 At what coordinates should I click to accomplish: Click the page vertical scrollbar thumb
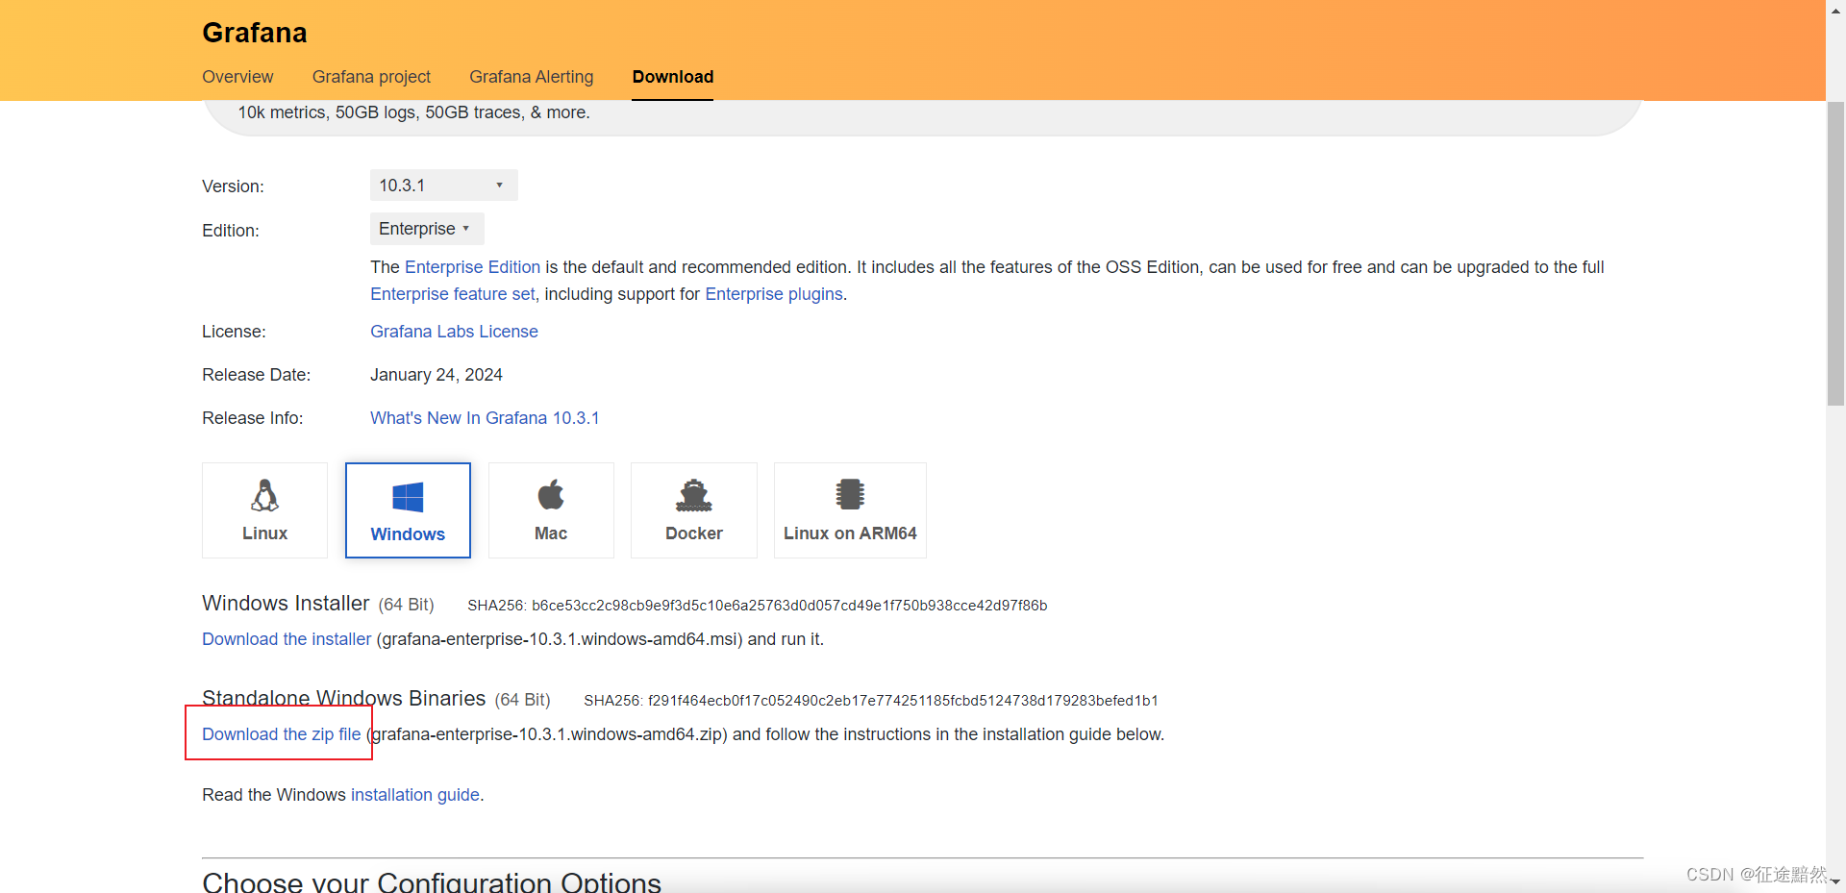(1835, 252)
